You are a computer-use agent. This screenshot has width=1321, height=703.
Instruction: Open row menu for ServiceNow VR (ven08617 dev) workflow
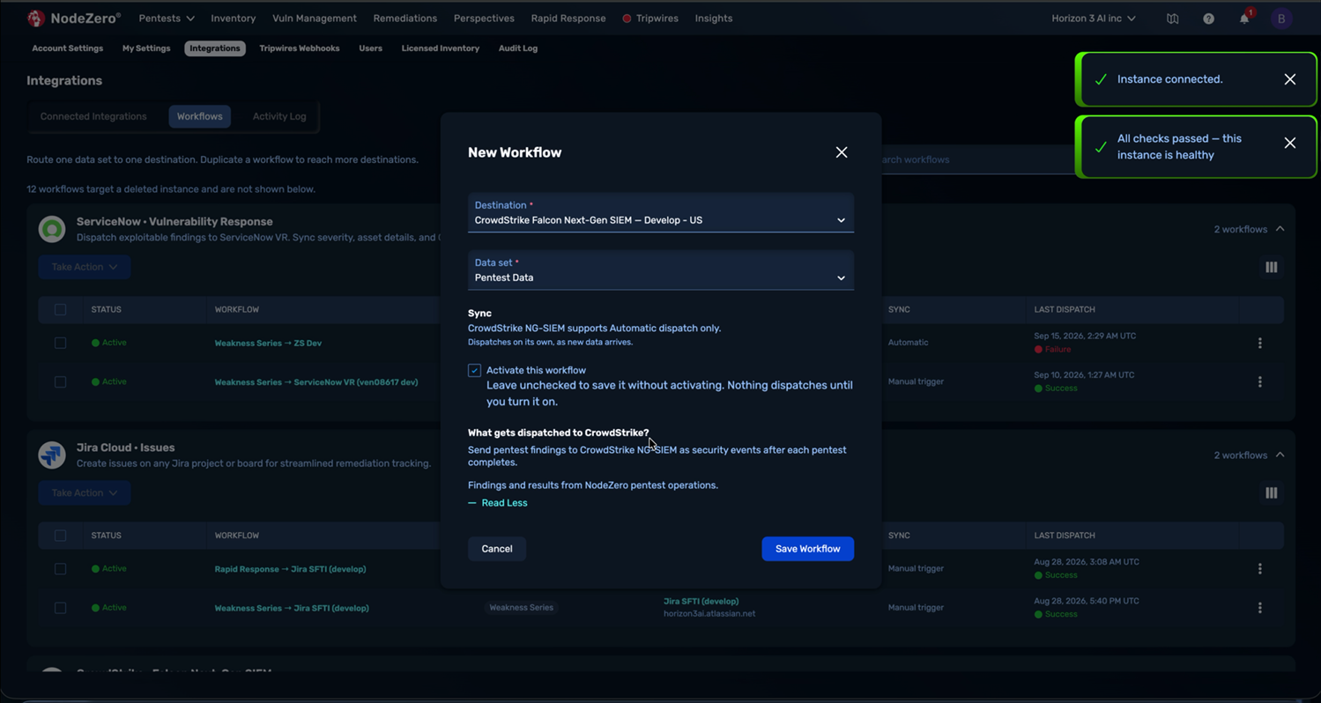(1259, 381)
